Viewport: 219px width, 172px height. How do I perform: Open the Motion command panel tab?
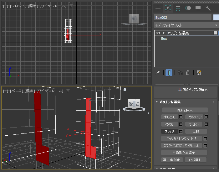pos(188,8)
